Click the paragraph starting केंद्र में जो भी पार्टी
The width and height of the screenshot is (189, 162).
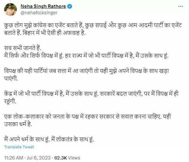click(91, 97)
